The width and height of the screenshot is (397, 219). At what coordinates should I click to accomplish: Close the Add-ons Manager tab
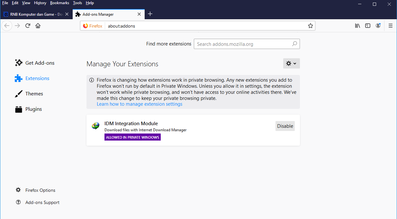click(x=139, y=14)
